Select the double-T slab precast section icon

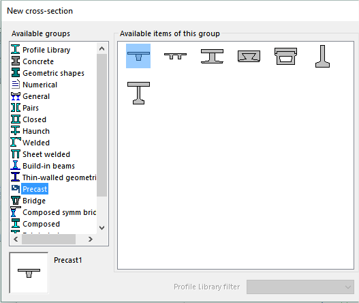tap(175, 56)
